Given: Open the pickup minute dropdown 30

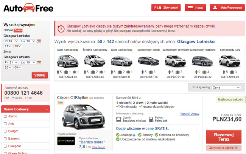Looking at the screenshot, I should click(17, 46).
